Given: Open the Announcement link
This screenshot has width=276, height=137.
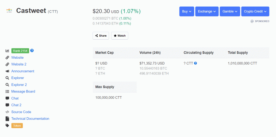Looking at the screenshot, I should pyautogui.click(x=23, y=71).
